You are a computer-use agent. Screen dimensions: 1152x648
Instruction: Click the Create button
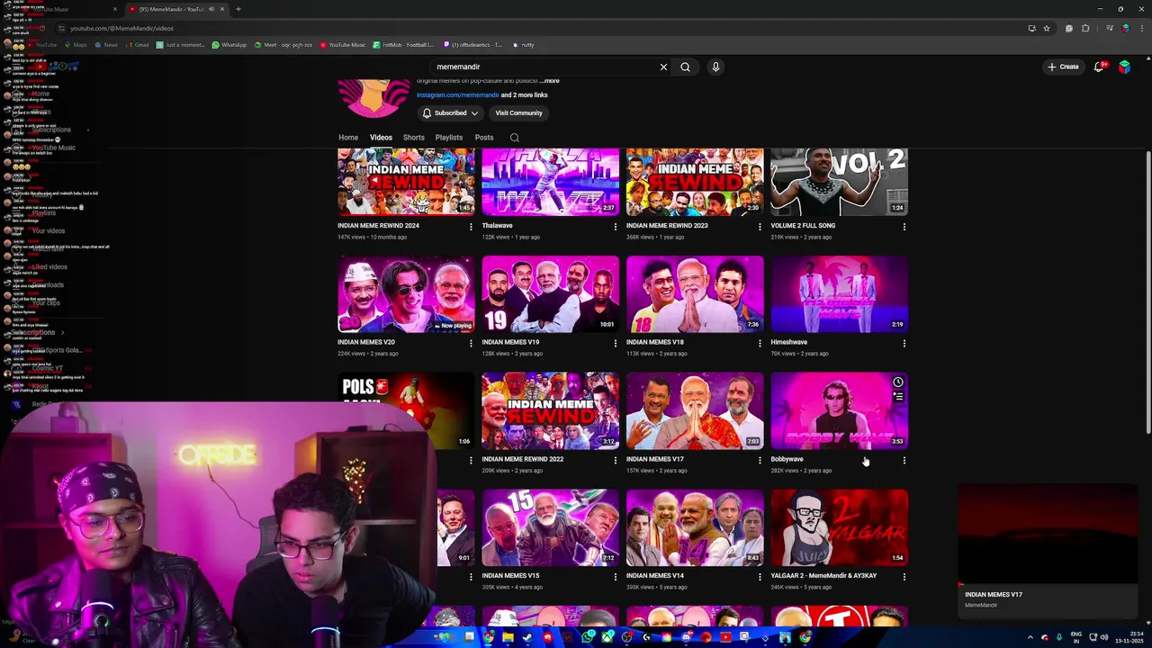click(x=1063, y=67)
